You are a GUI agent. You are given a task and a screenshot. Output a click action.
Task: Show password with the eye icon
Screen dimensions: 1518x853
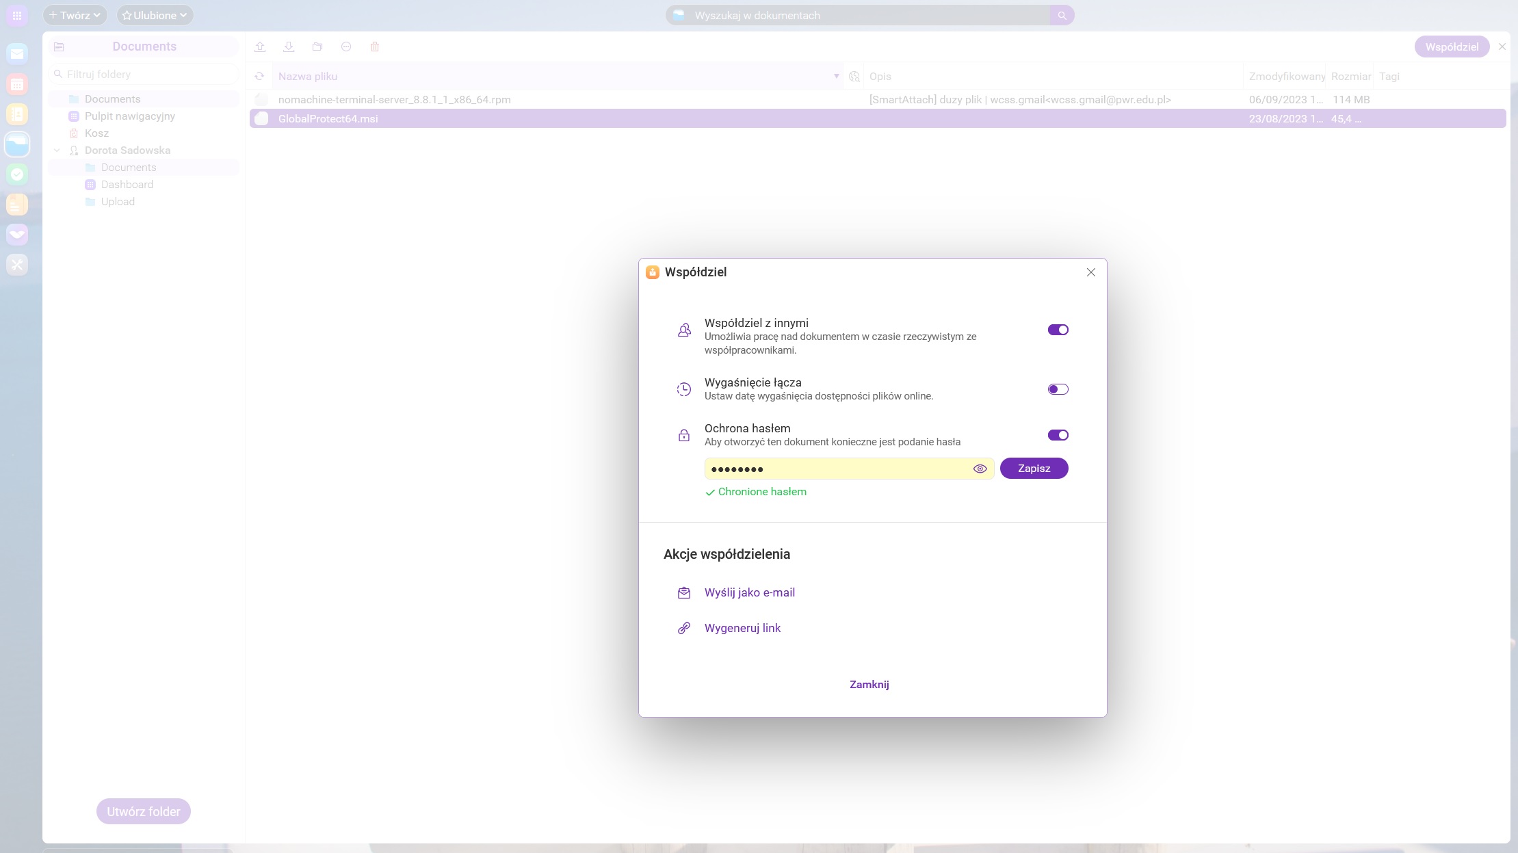(x=980, y=469)
